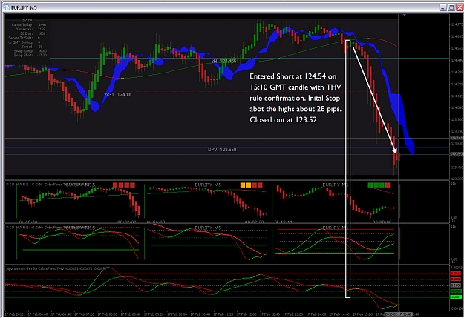Click EURJPY M5 label in oscillator mini-panel
Viewport: 464px width, 318px height.
pos(208,228)
